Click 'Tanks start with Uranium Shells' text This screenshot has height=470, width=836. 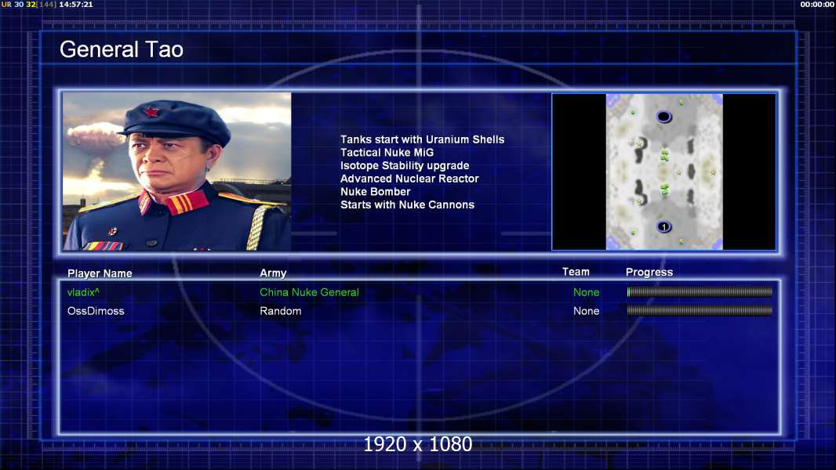(422, 139)
